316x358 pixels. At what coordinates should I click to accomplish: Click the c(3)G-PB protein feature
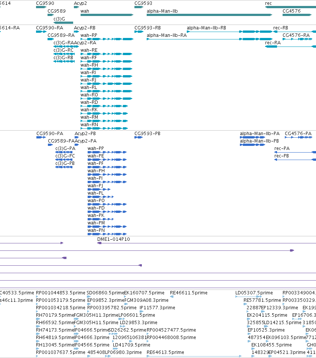pyautogui.click(x=64, y=167)
